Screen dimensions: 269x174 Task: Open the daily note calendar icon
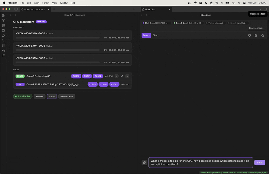tap(3, 30)
